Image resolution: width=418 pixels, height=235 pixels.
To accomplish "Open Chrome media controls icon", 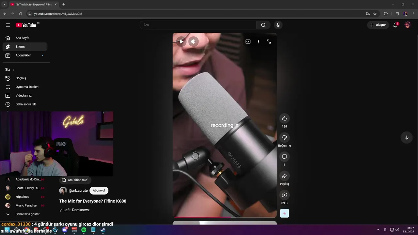I will point(397,14).
